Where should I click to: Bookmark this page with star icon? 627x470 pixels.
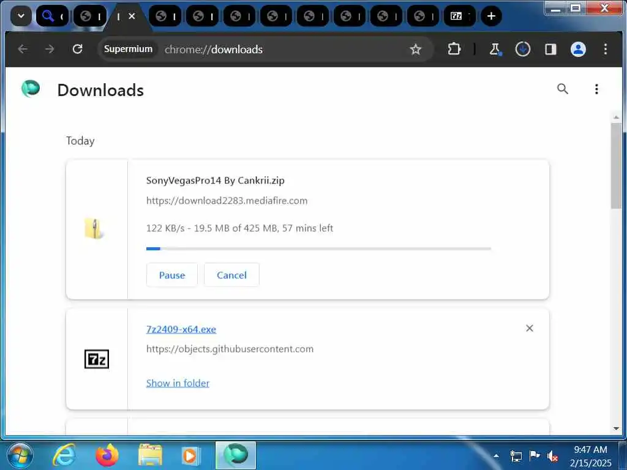point(416,49)
